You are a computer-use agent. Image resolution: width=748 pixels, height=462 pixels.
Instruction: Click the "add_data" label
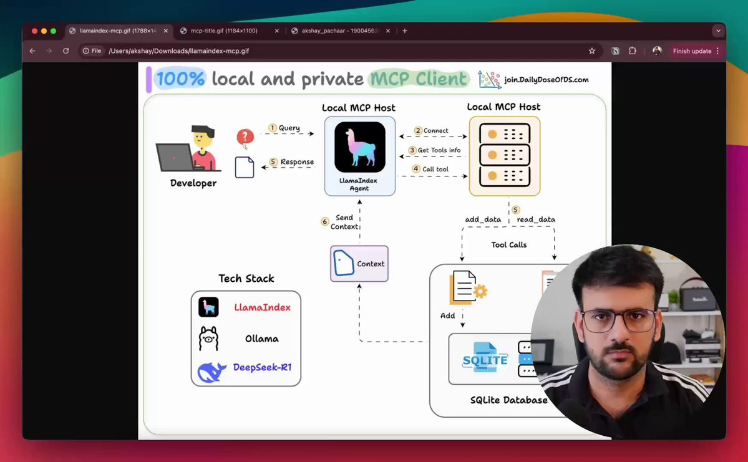tap(483, 219)
